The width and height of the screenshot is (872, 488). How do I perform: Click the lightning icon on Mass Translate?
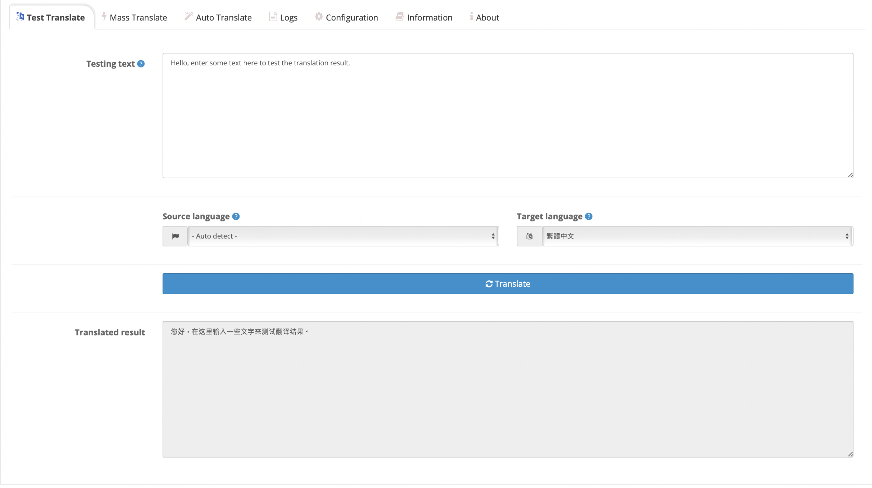click(x=104, y=16)
